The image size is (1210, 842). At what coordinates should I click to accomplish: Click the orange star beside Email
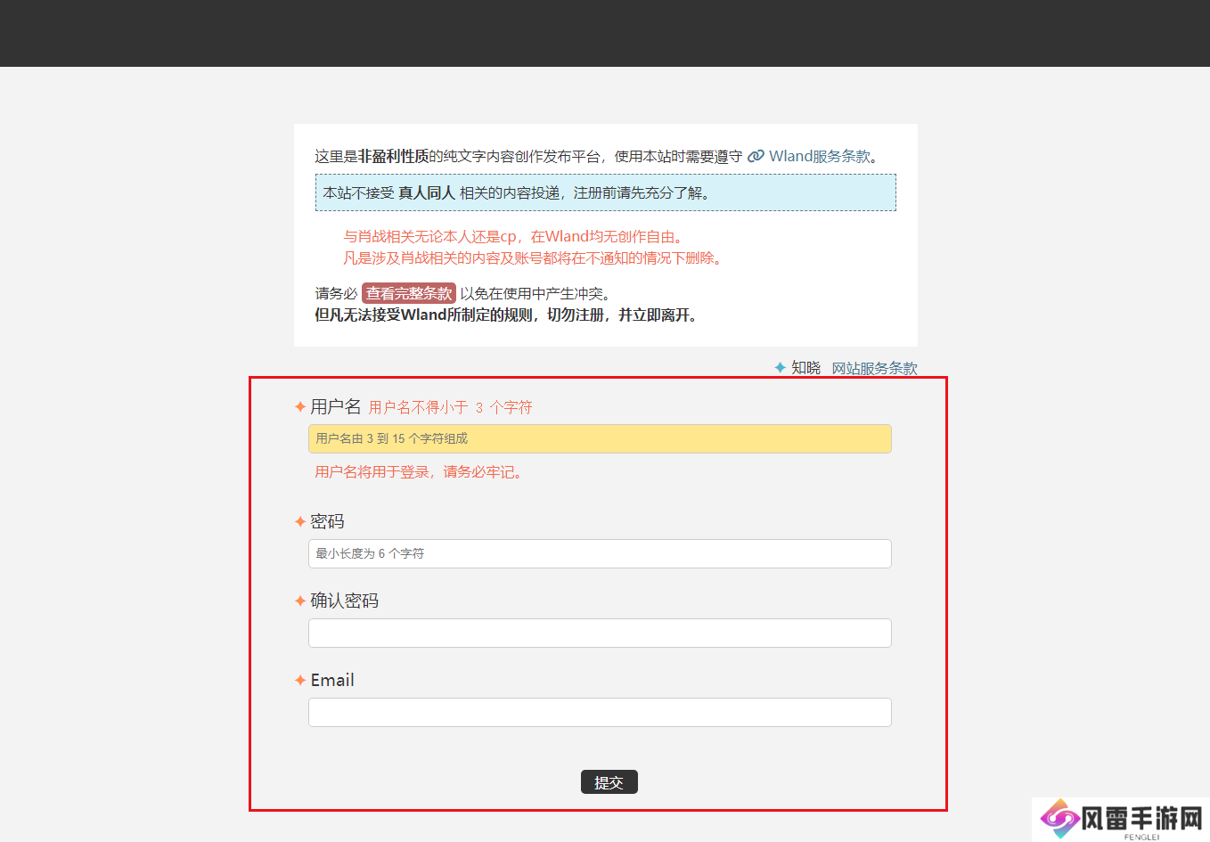click(300, 680)
